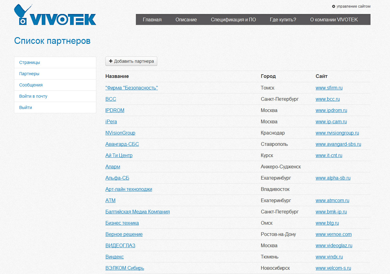Click the Сайт column header

pyautogui.click(x=321, y=76)
